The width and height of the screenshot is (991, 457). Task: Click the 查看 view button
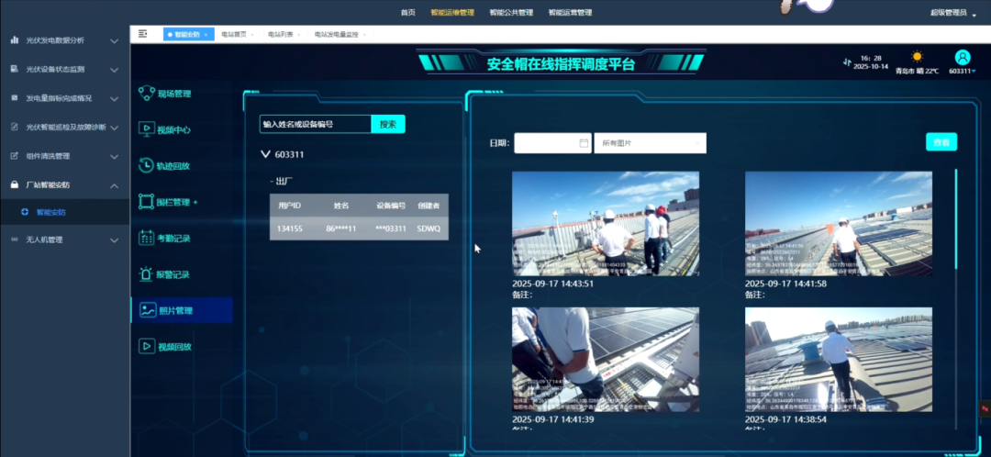(x=941, y=142)
